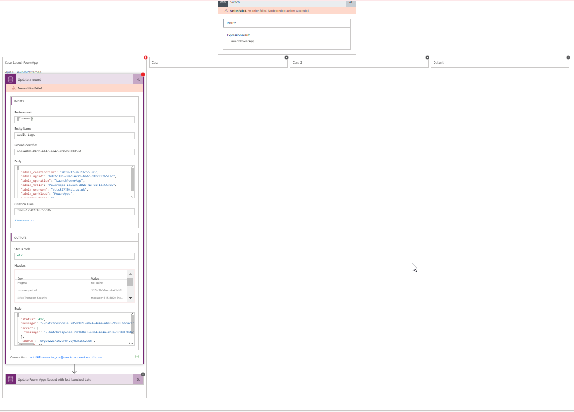
Task: Click the red error badge on Update a record
Action: pyautogui.click(x=143, y=74)
